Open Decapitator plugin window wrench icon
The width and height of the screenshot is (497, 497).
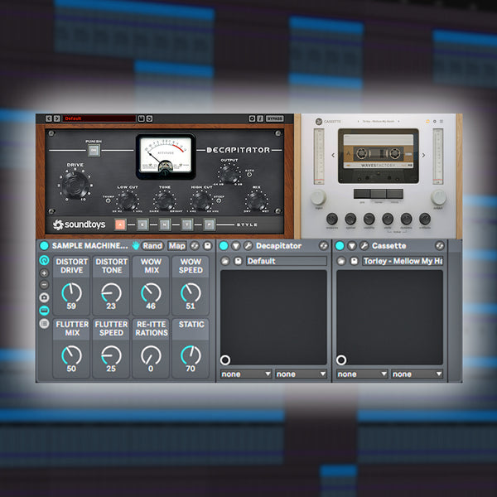coord(248,246)
